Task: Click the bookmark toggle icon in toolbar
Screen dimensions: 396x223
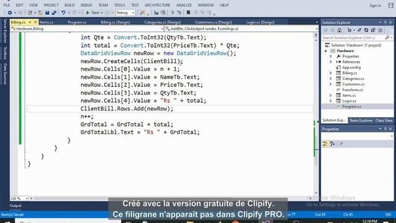Action: 188,12
